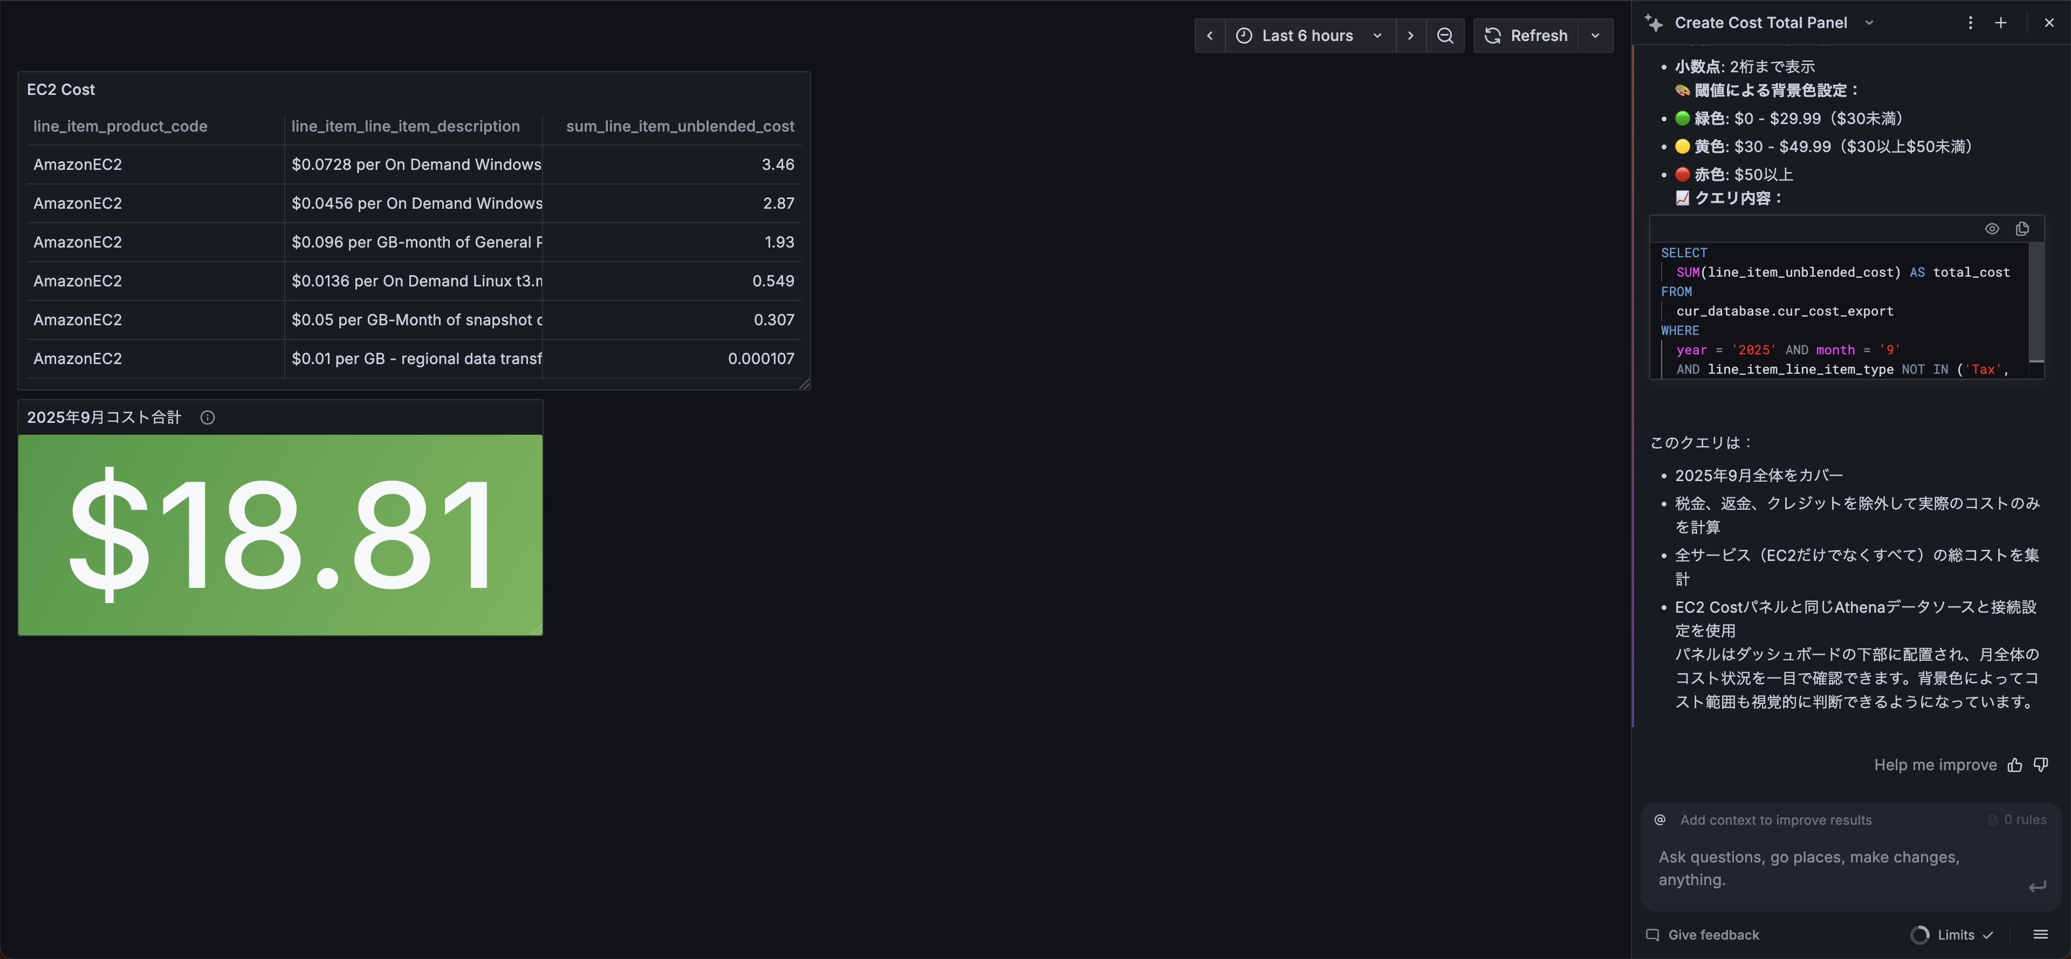Click the Refresh button
Image resolution: width=2071 pixels, height=959 pixels.
(1526, 36)
